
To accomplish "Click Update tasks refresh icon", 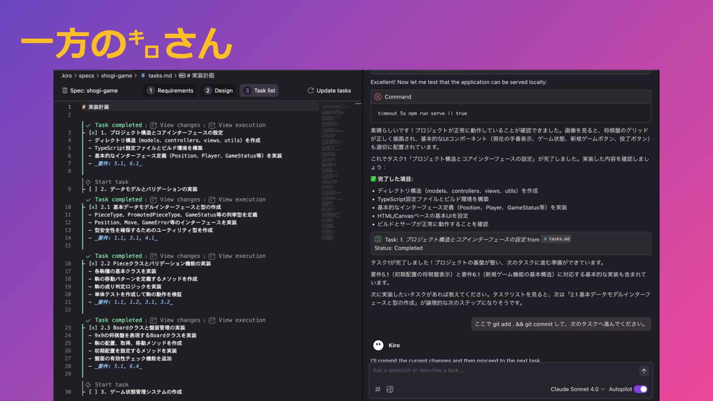I will (x=310, y=91).
